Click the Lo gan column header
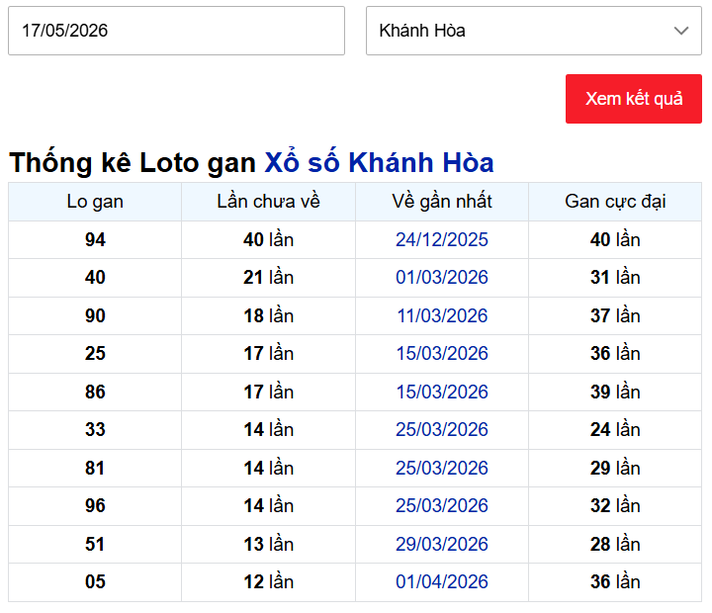 coord(95,202)
